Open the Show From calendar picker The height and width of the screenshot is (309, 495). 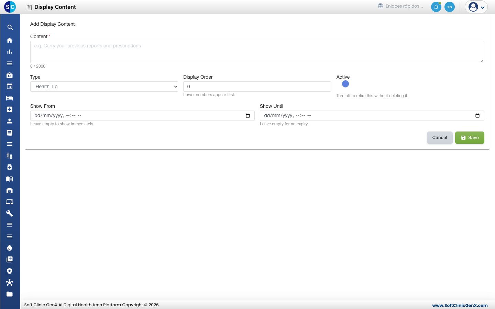click(x=248, y=116)
